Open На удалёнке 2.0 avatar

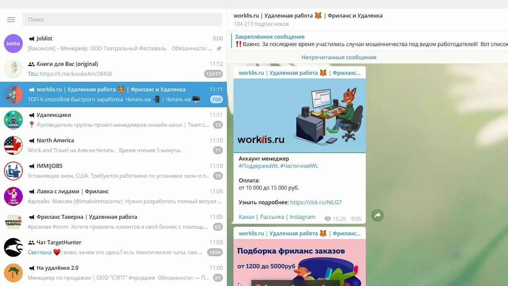[x=13, y=272]
